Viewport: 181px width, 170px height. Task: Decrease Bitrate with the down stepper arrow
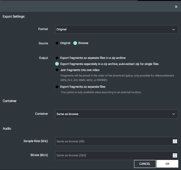175,156
